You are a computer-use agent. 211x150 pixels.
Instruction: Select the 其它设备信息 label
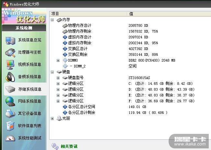tap(29, 114)
